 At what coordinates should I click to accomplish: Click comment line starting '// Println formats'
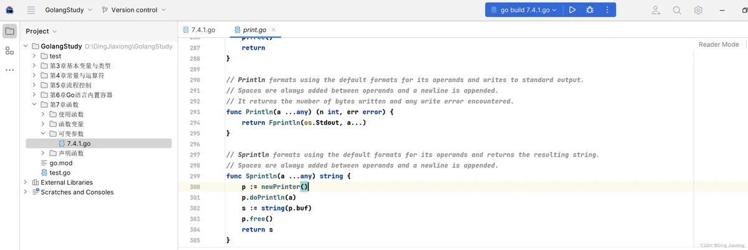coord(405,80)
